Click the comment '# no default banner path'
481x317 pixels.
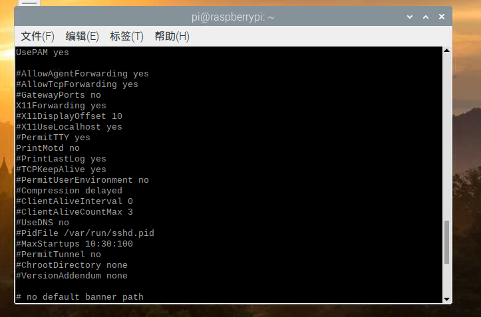(80, 297)
